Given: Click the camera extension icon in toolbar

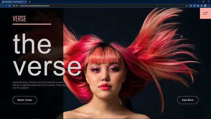Looking at the screenshot, I should click(x=198, y=6).
